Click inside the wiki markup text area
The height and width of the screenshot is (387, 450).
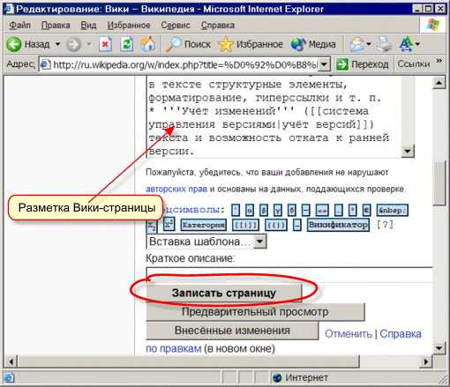[x=274, y=117]
